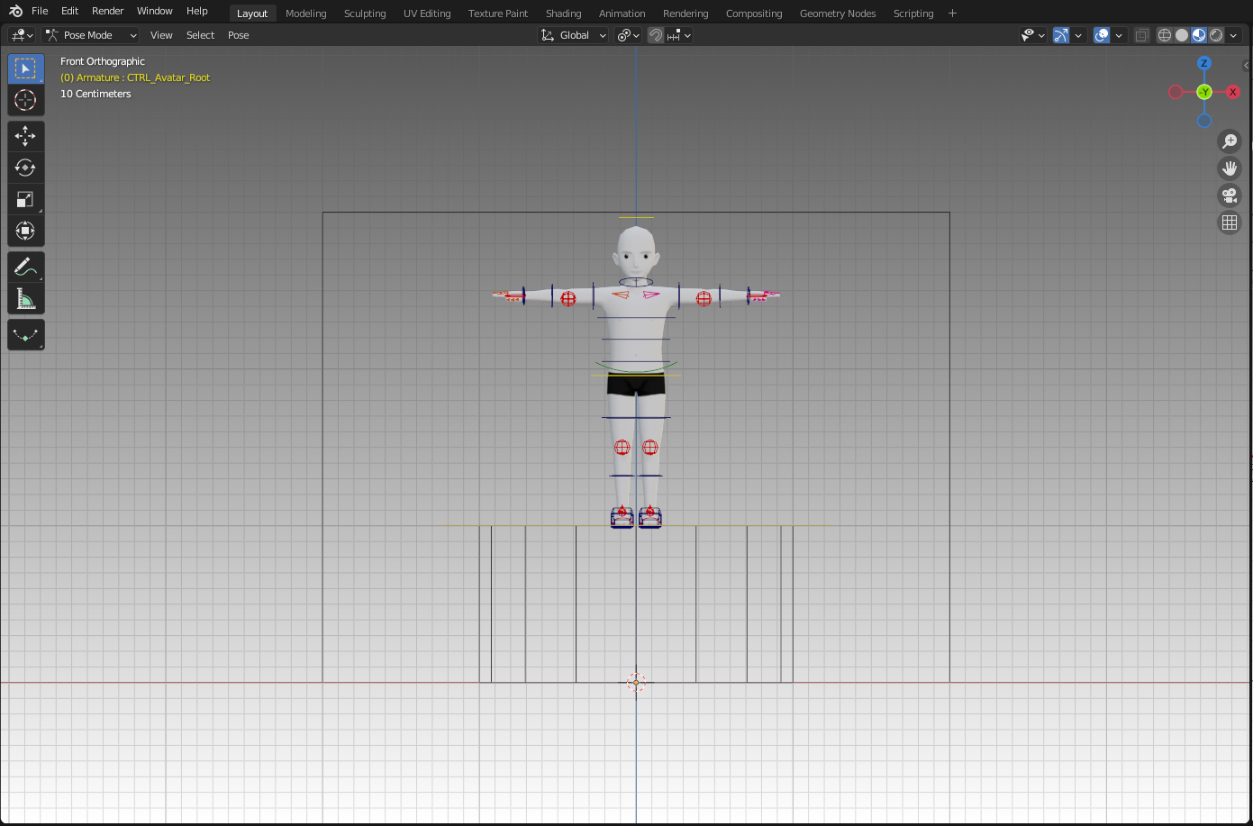Switch viewport shading to Solid

[x=1182, y=35]
